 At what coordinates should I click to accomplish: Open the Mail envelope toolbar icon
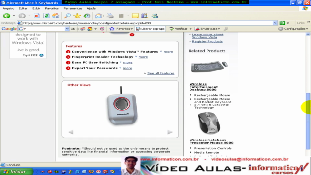pyautogui.click(x=98, y=16)
